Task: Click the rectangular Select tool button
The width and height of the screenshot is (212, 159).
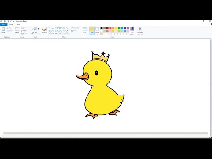Action: click(x=17, y=29)
